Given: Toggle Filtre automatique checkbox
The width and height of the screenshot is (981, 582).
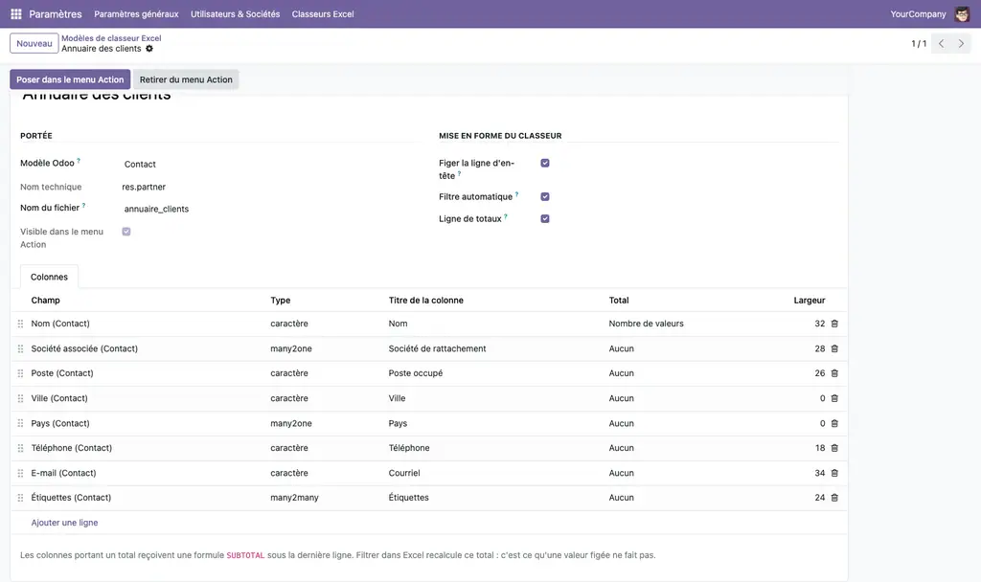Looking at the screenshot, I should tap(545, 197).
